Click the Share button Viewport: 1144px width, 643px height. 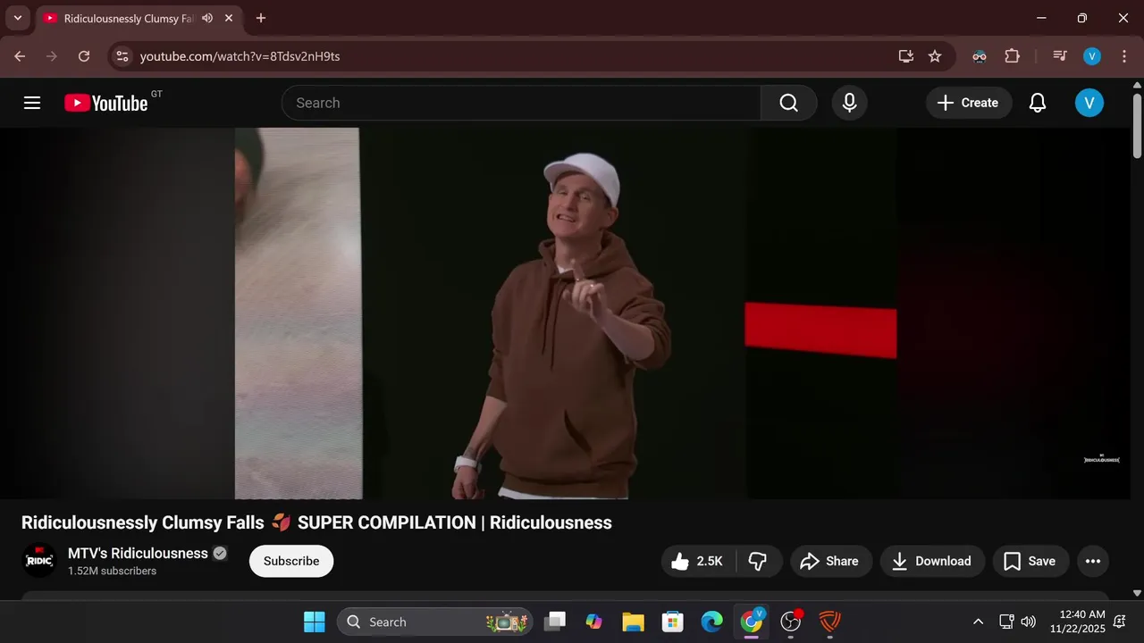point(829,561)
